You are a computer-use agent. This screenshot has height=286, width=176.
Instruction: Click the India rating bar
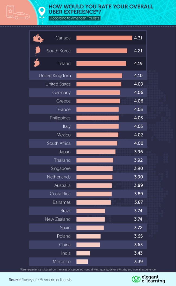(x=83, y=253)
